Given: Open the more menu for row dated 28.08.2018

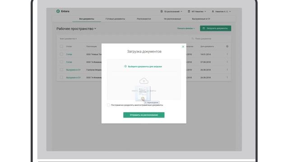Looking at the screenshot, I should 227,77.
